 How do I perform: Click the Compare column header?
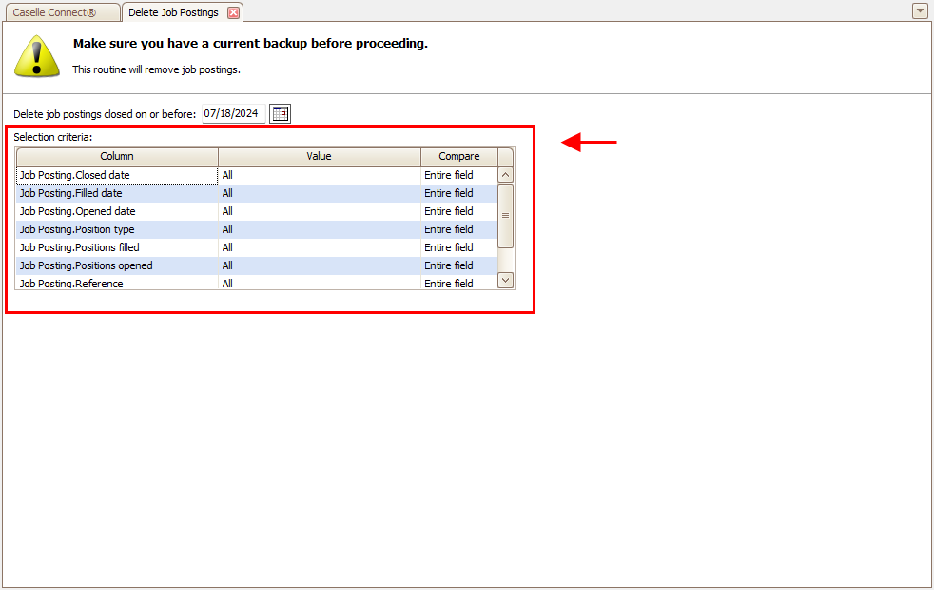point(459,157)
